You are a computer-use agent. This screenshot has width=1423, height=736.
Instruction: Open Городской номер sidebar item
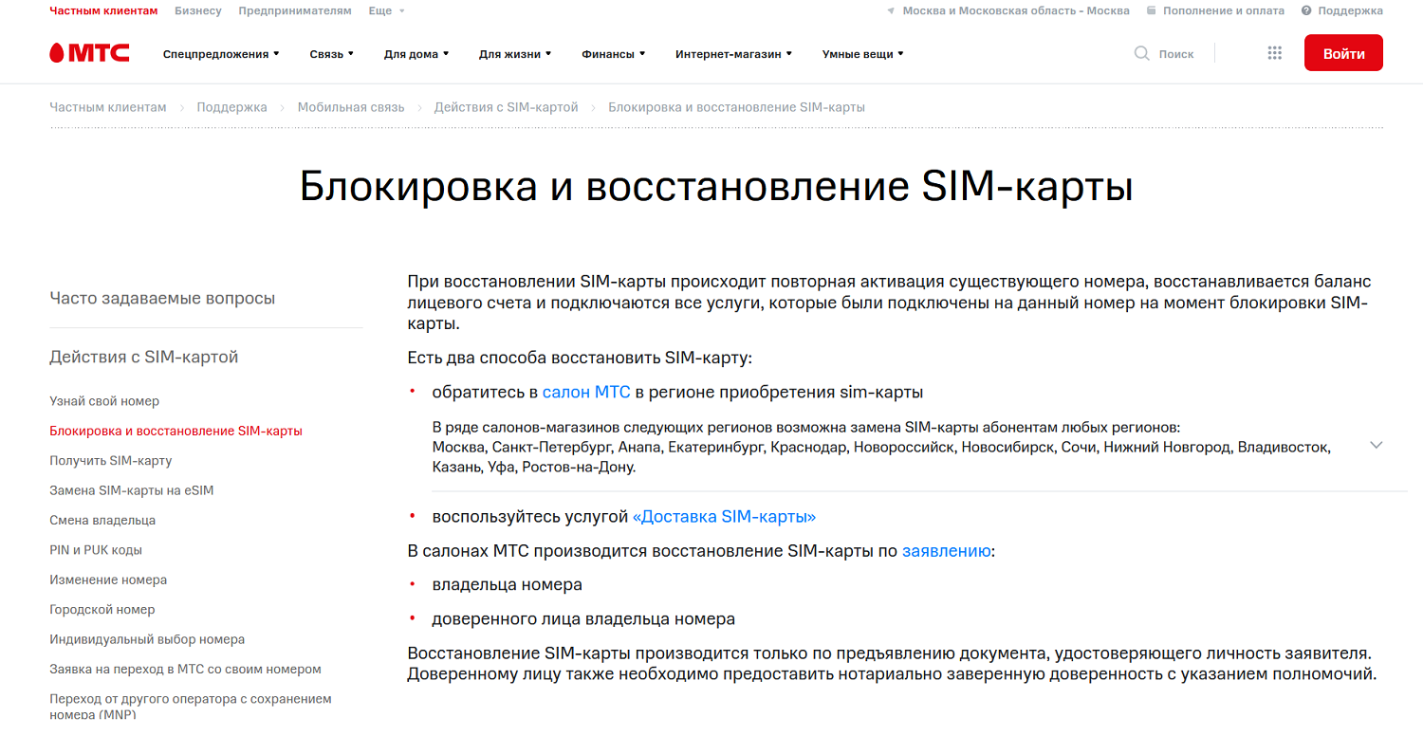pyautogui.click(x=102, y=610)
